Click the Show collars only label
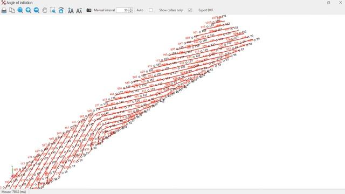This screenshot has width=345, height=194. (171, 10)
